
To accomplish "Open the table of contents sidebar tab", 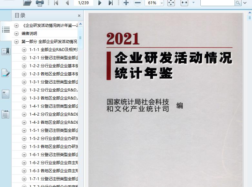I will (x=6, y=30).
